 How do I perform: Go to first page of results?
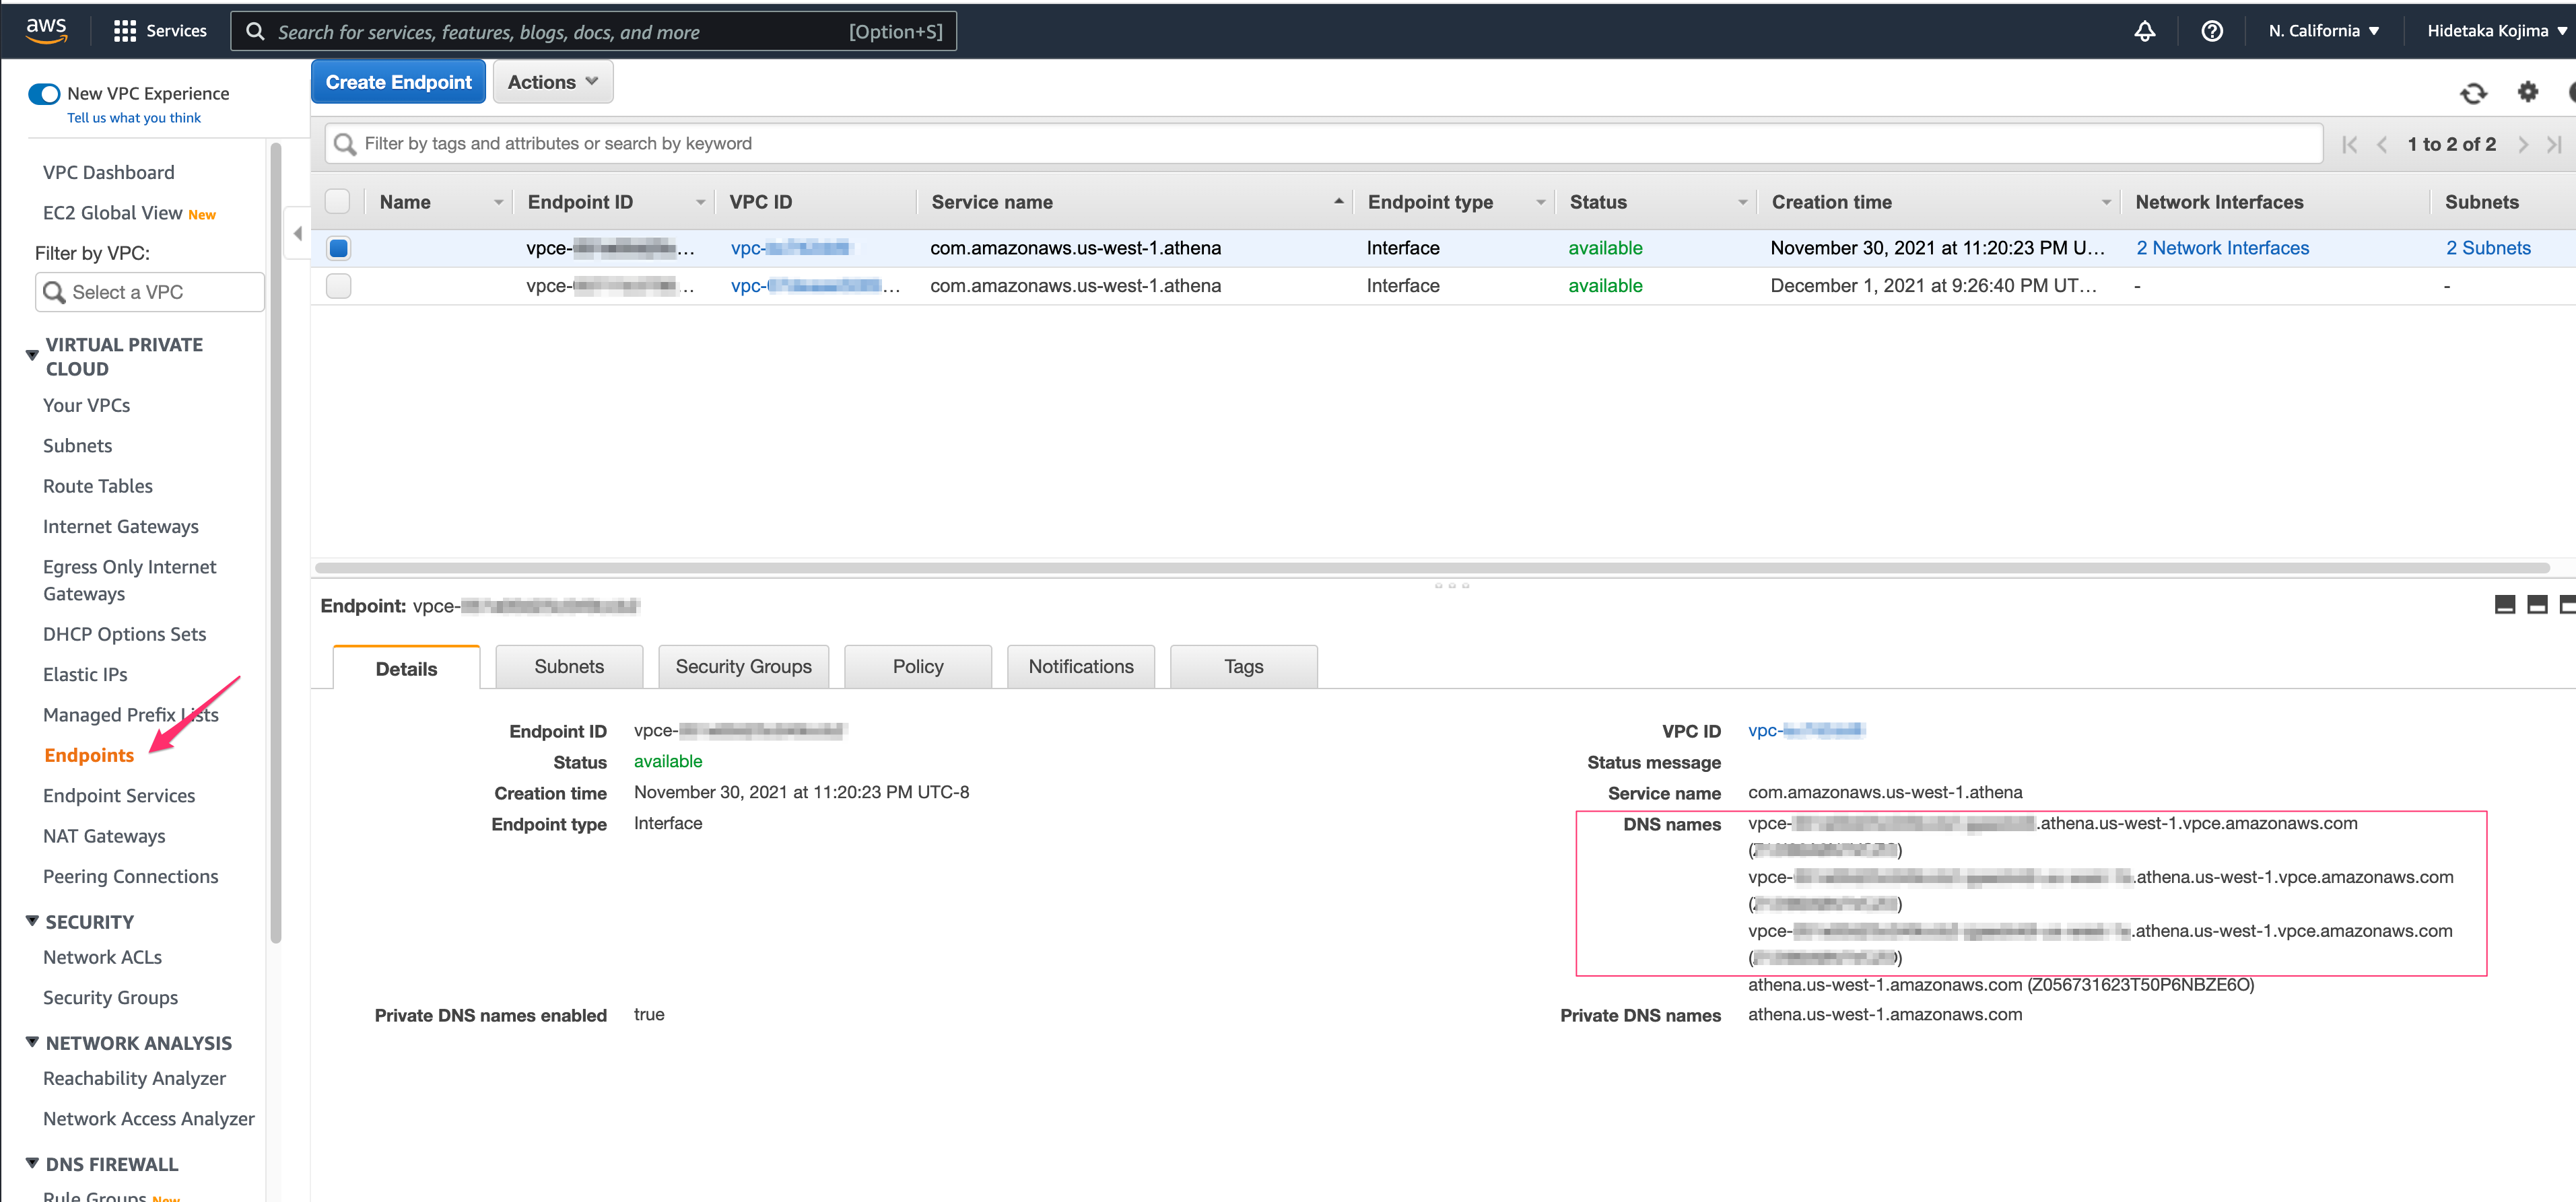click(2349, 144)
